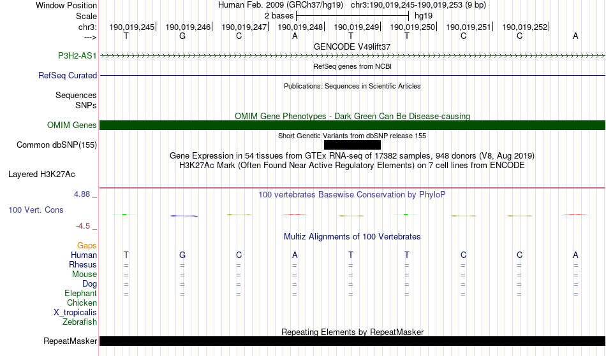Click the Zebrafish alignment row label

pyautogui.click(x=80, y=322)
